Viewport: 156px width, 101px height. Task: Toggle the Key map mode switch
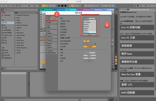[x=141, y=6]
